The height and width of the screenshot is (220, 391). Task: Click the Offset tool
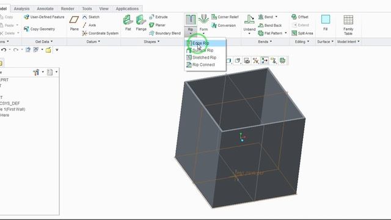[x=300, y=17]
